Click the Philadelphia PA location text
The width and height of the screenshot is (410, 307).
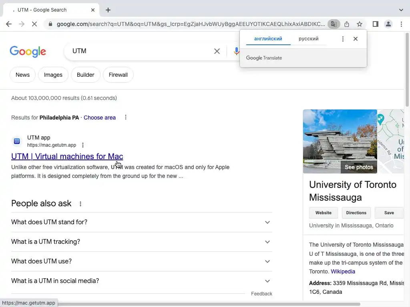59,118
